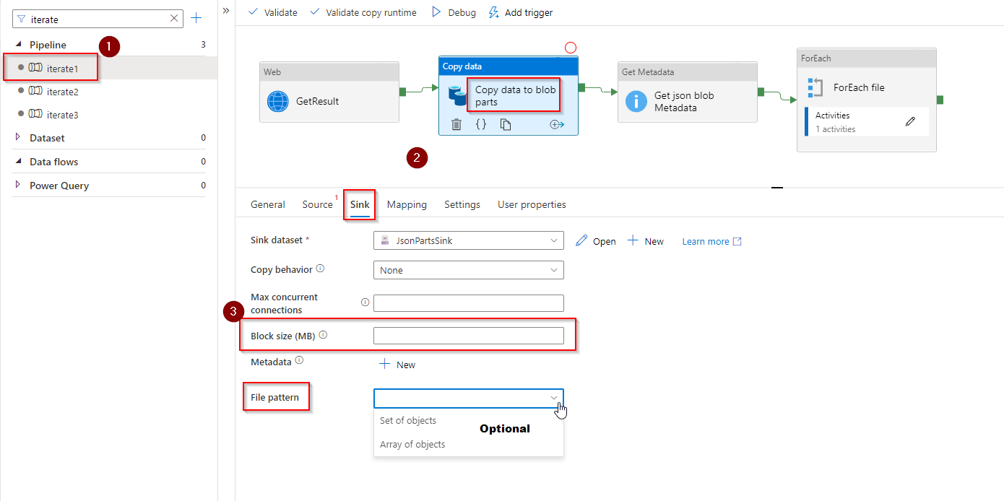
Task: Open the iterate2 pipeline
Action: coord(63,92)
